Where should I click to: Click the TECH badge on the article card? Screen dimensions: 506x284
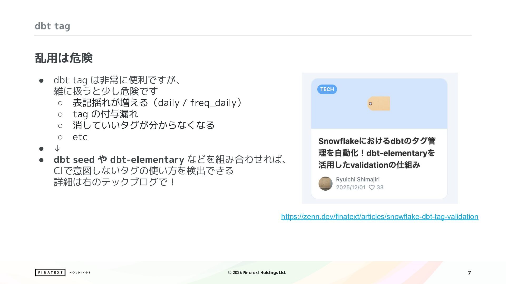[327, 89]
